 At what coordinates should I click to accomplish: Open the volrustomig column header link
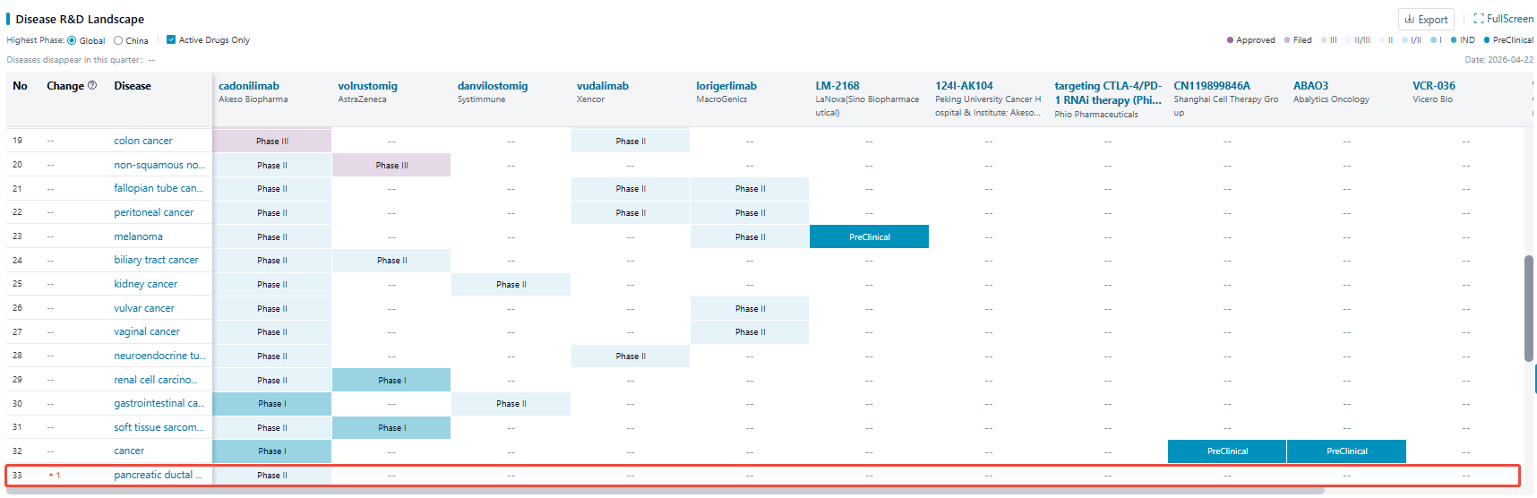(x=367, y=86)
